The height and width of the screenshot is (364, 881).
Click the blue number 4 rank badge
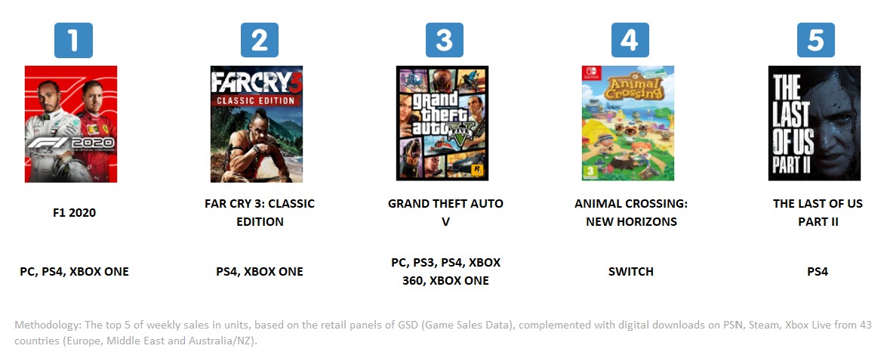(630, 41)
